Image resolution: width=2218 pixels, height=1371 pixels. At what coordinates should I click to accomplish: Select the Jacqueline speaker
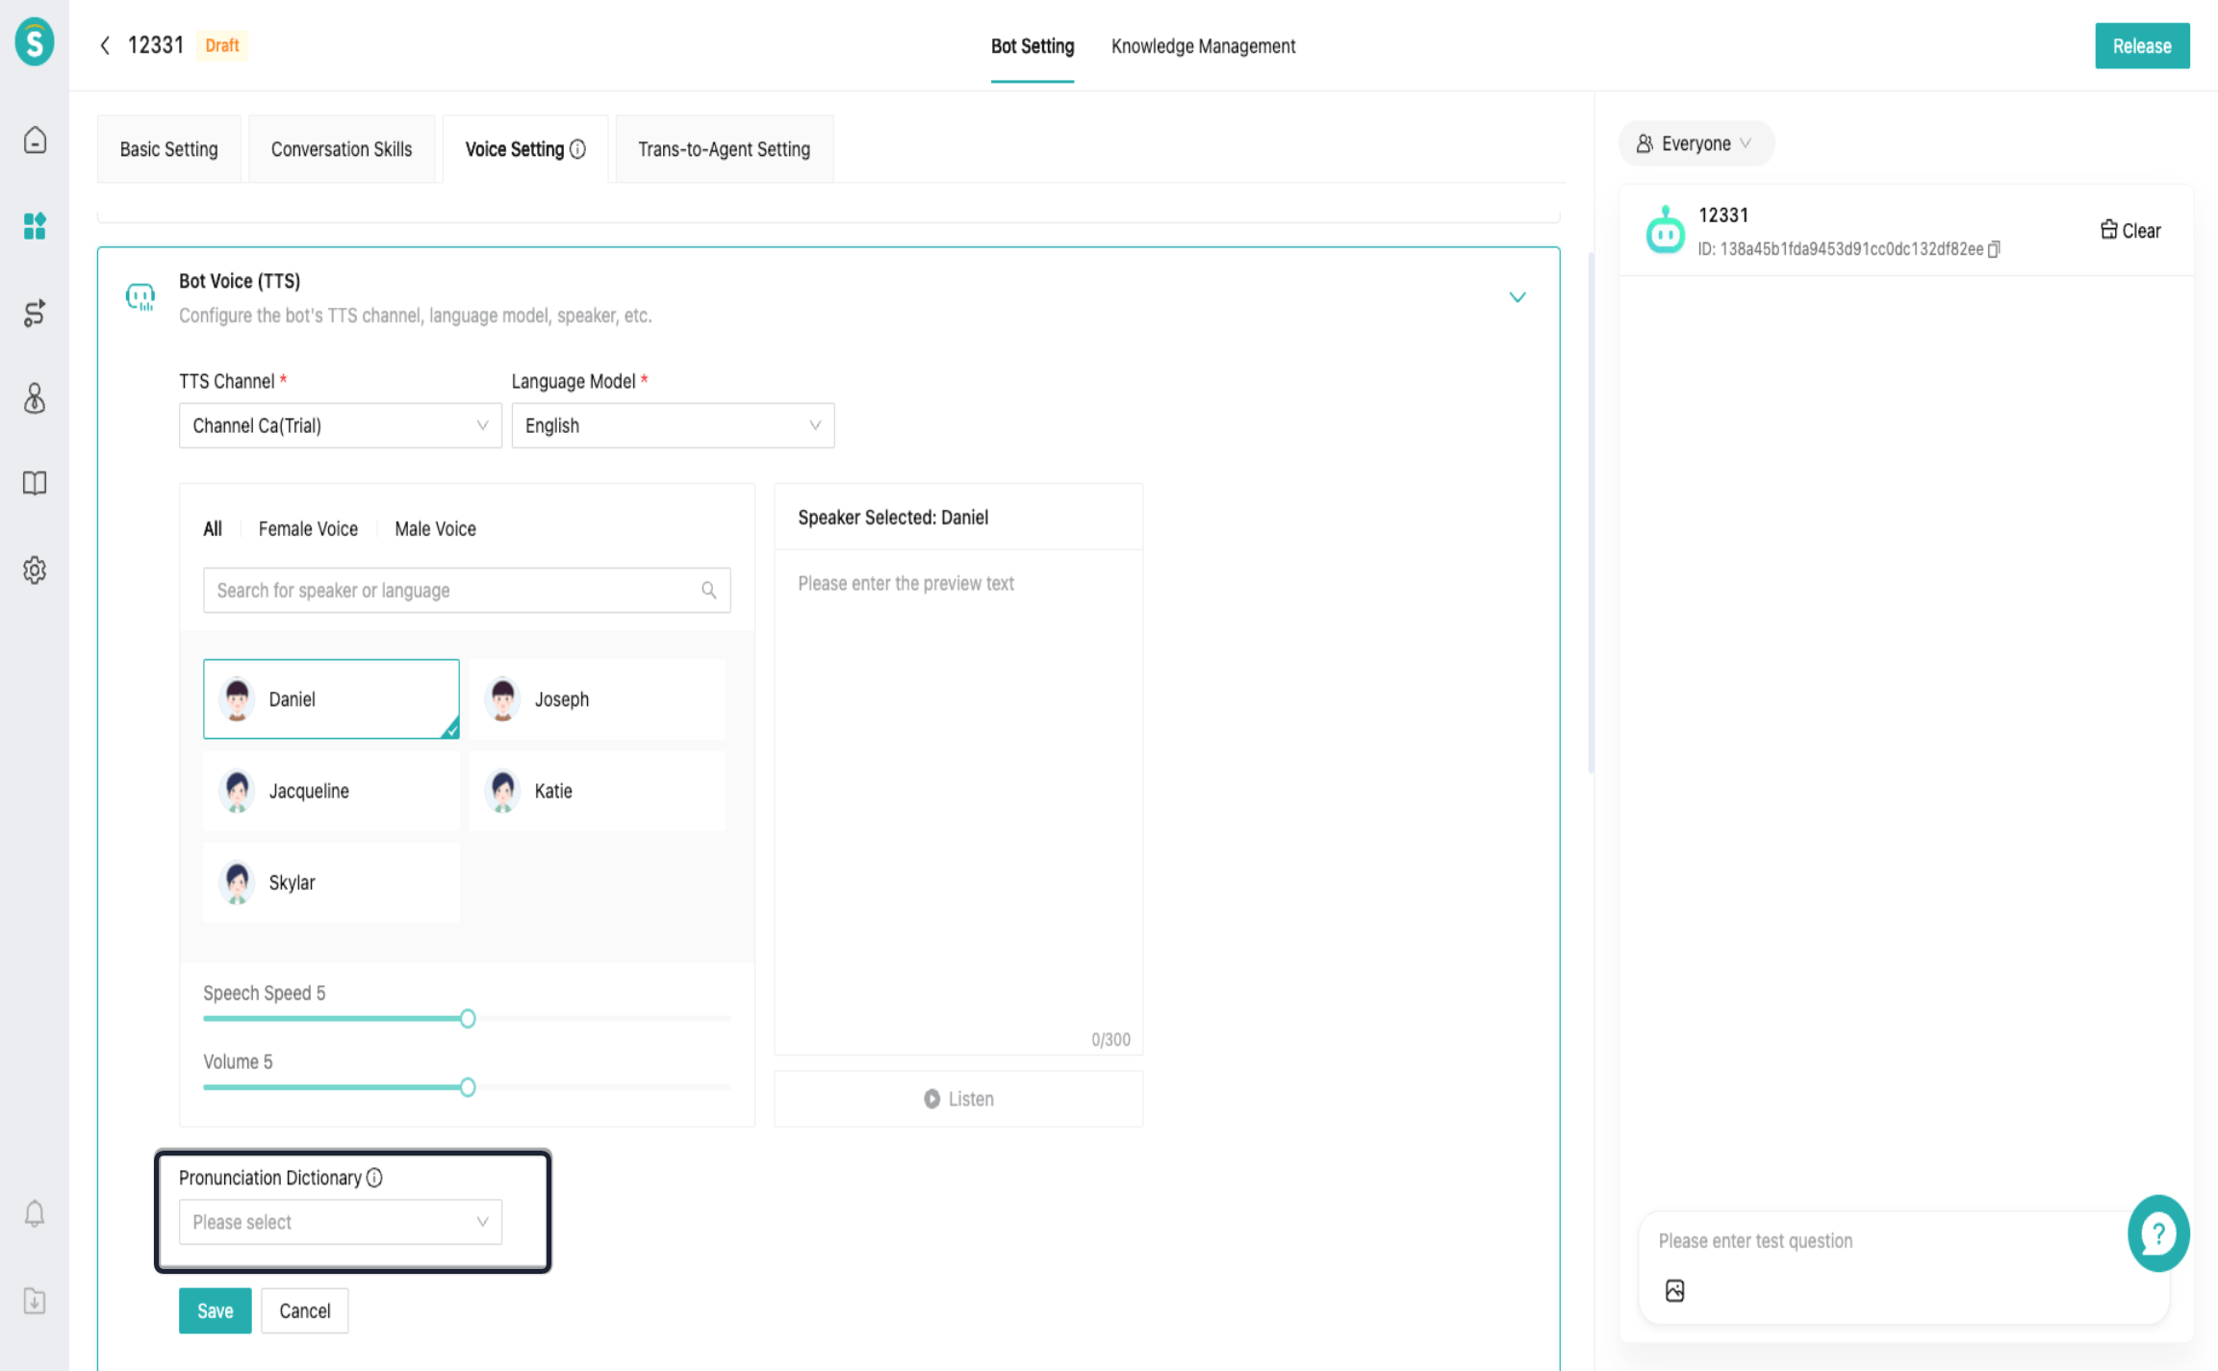331,791
